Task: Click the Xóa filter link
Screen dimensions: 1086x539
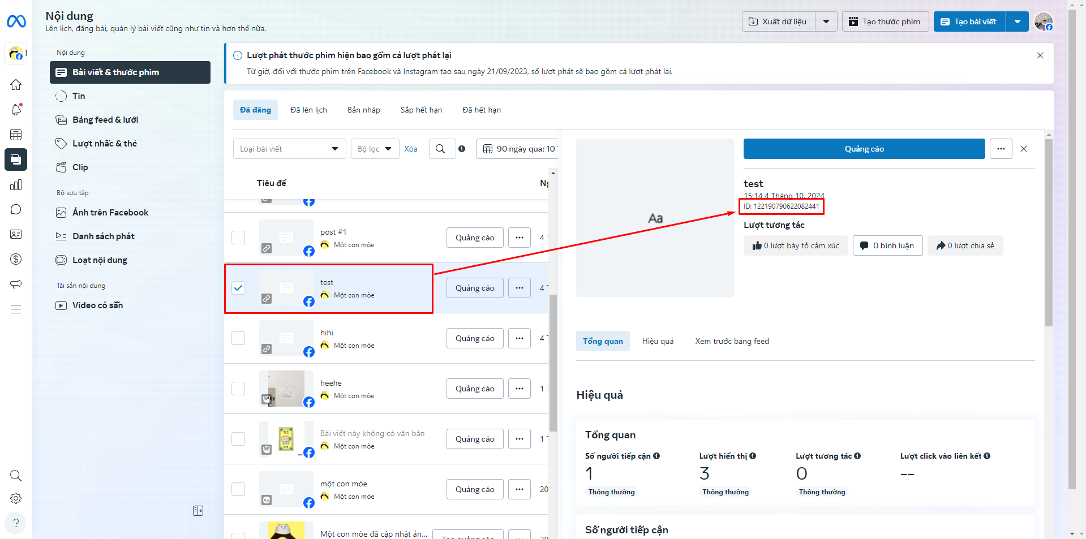Action: pyautogui.click(x=411, y=149)
